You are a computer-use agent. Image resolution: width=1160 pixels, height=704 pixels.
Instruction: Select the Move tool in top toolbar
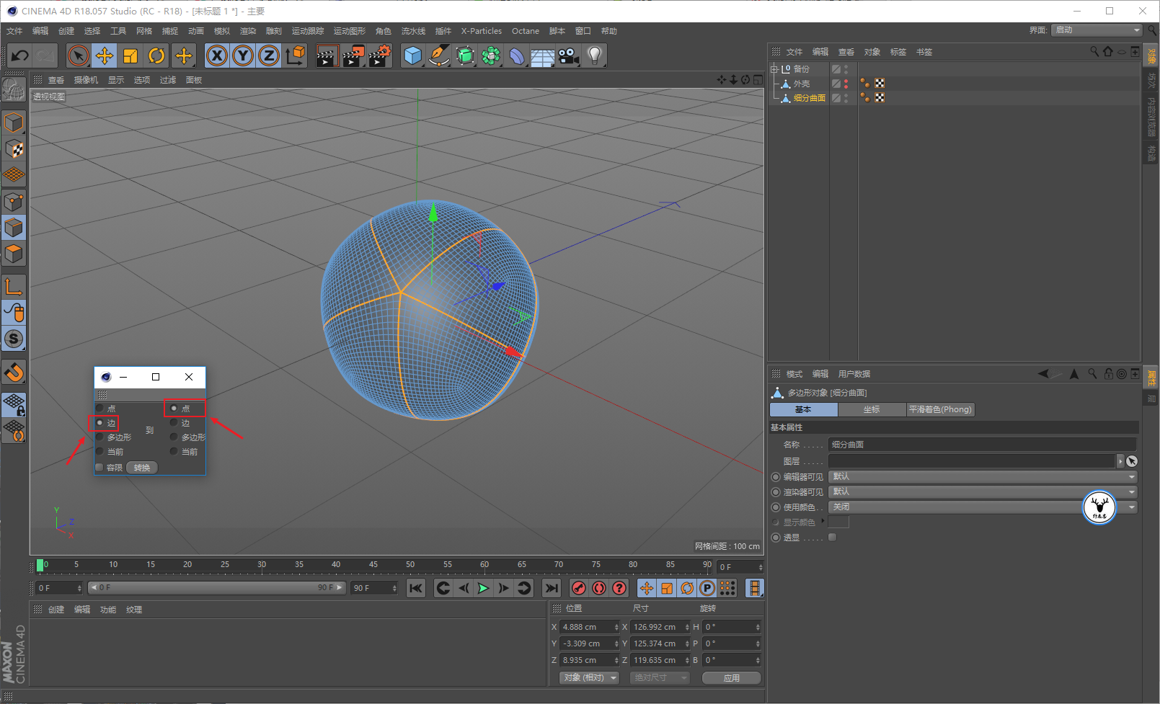[x=105, y=55]
